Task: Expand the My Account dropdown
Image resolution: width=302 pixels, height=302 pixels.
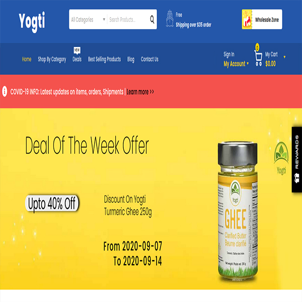Action: click(x=236, y=64)
